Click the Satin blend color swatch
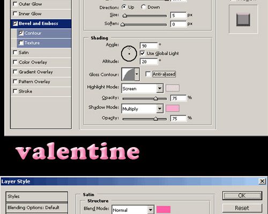This screenshot has height=214, width=268. coord(163,210)
